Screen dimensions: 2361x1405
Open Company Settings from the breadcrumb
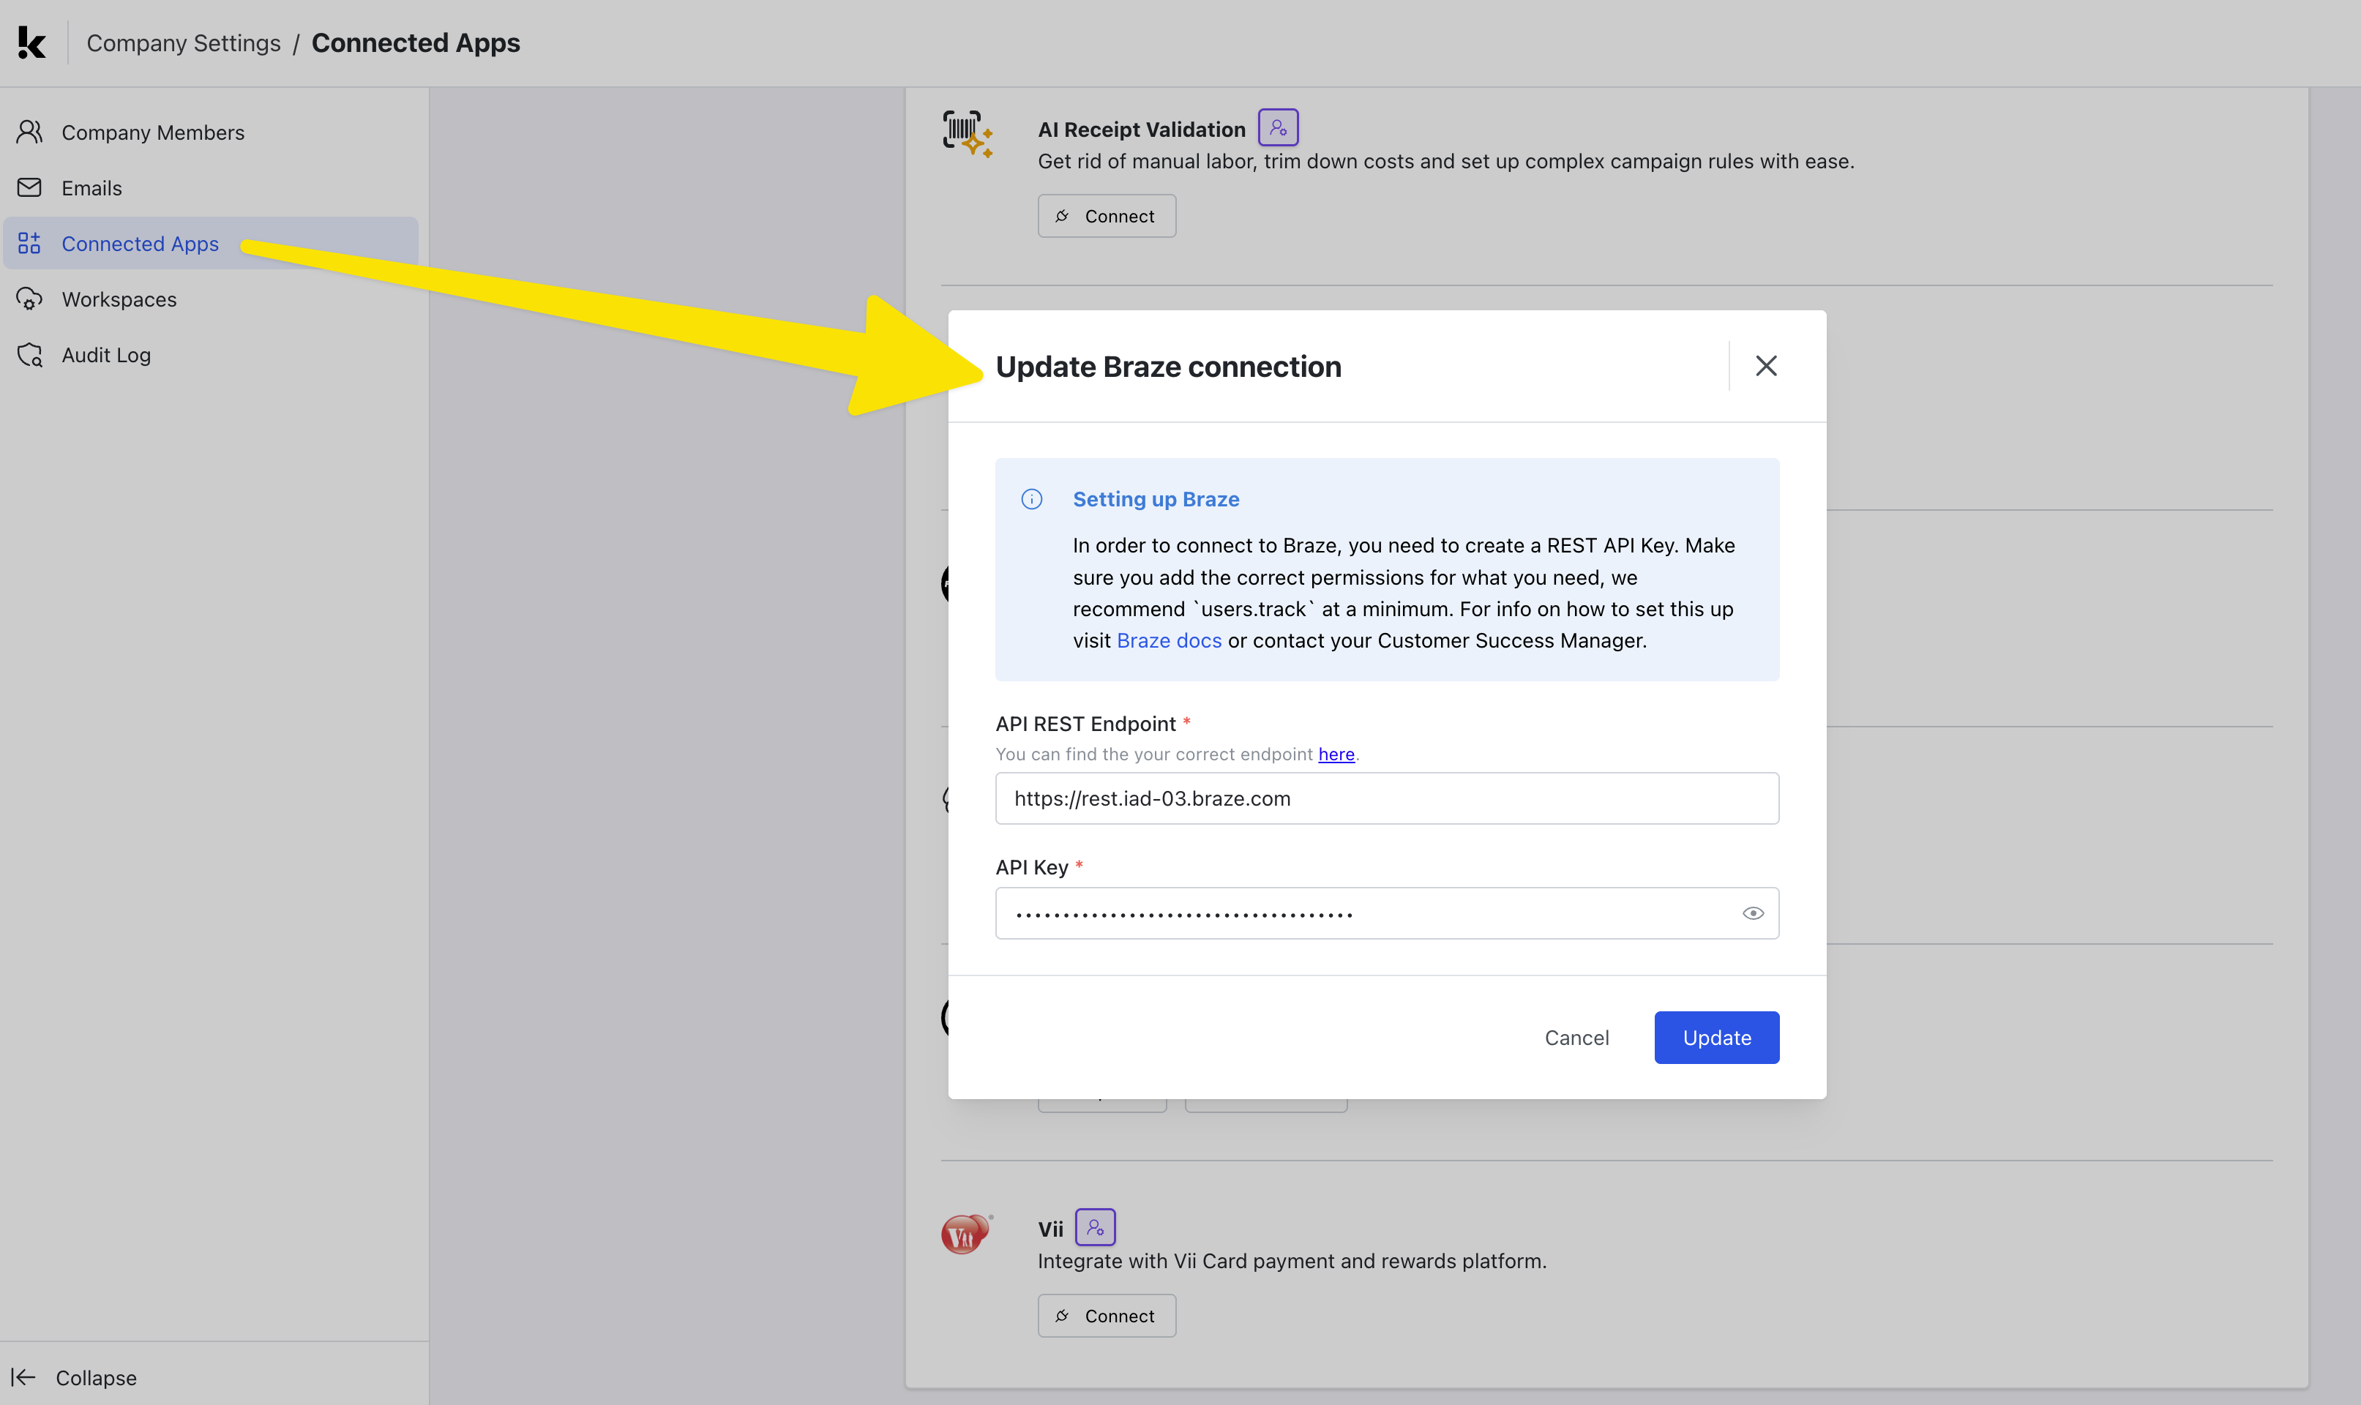[x=184, y=42]
